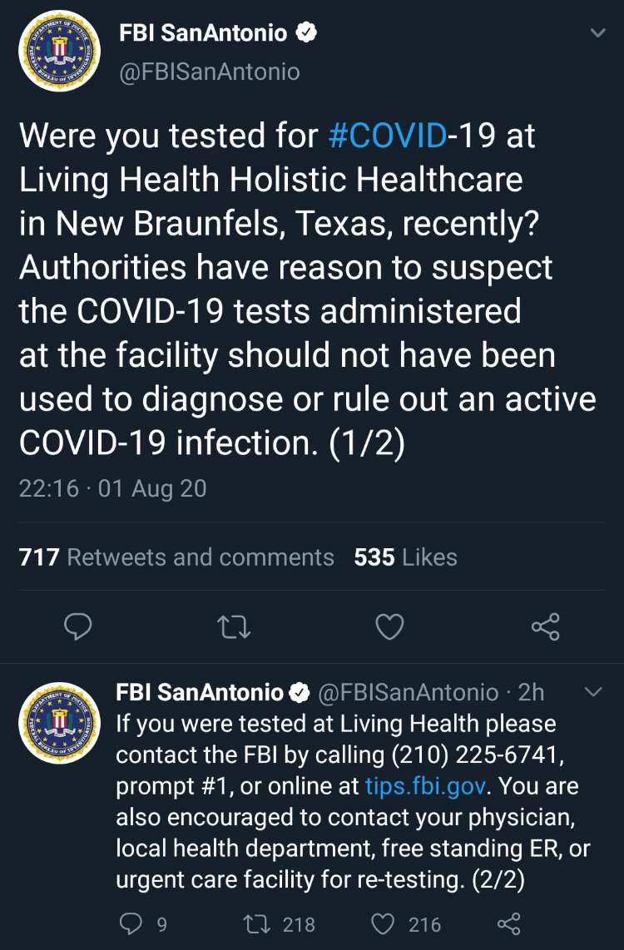The image size is (624, 950).
Task: Retweet the main COVID-19 tweet
Action: [233, 626]
